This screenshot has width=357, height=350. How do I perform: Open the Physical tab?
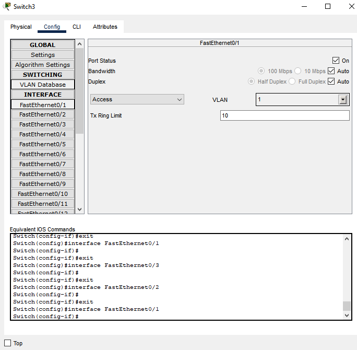point(21,27)
